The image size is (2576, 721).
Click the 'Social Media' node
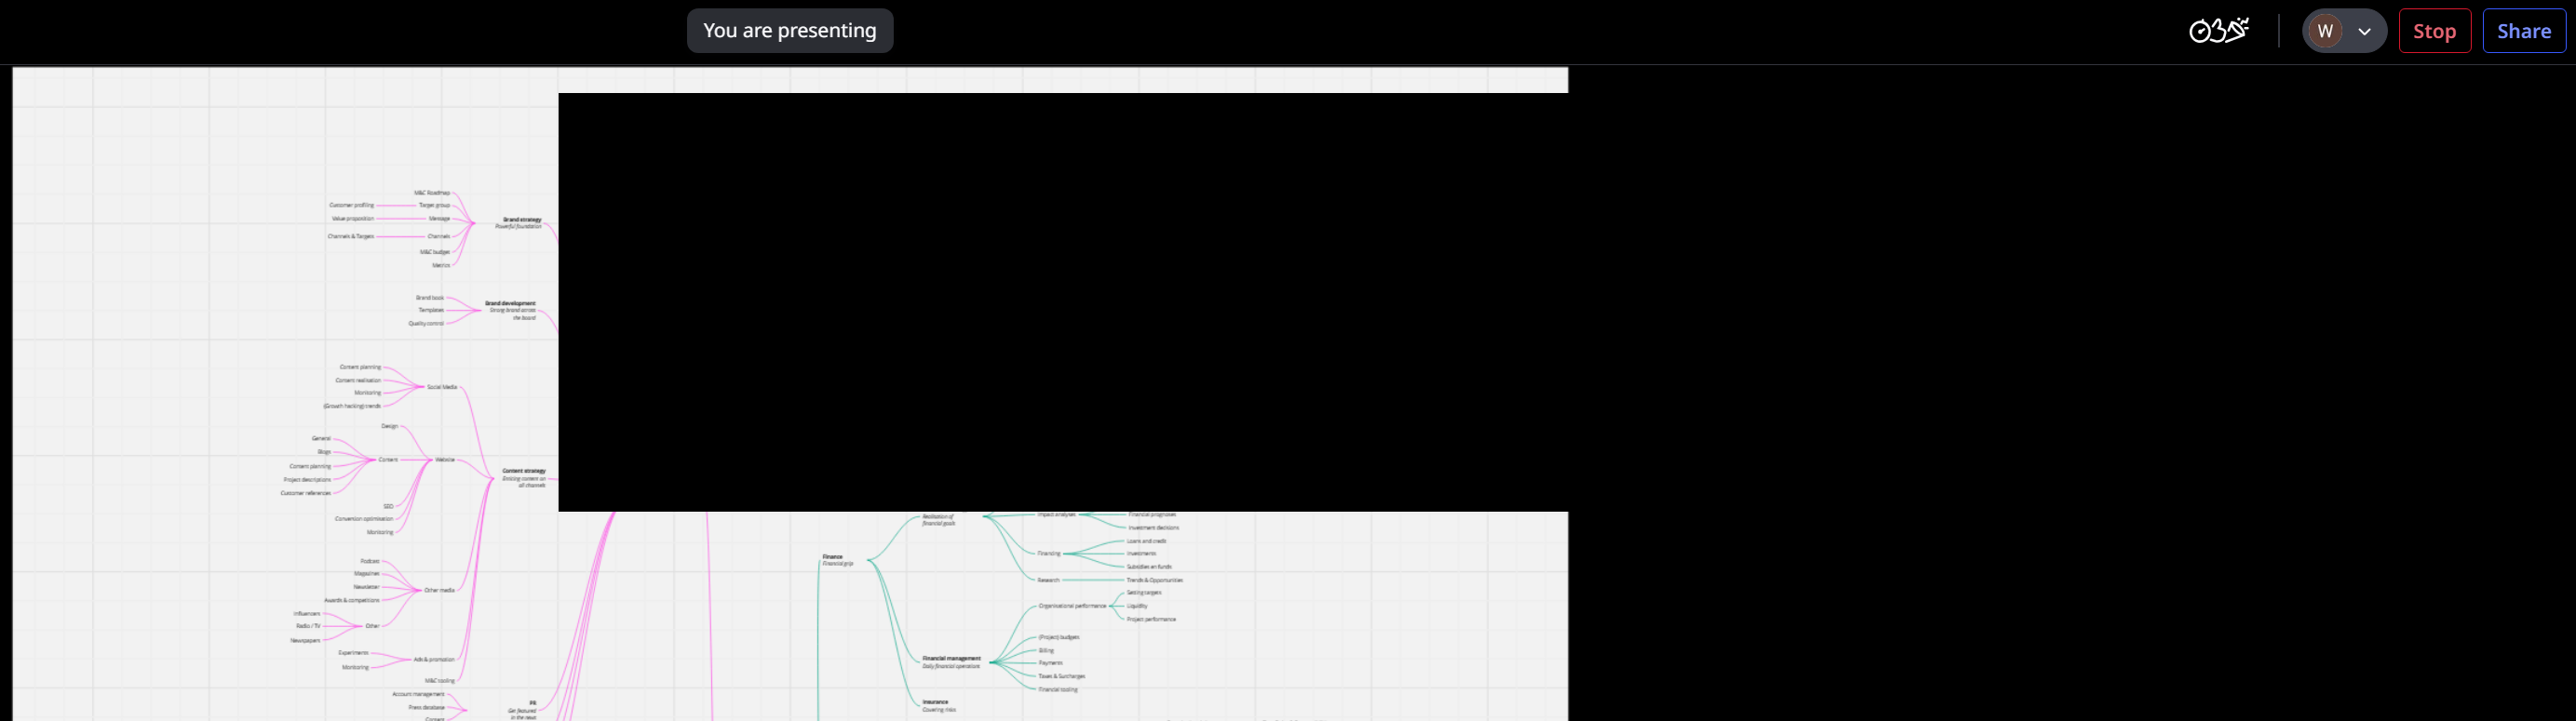click(442, 386)
